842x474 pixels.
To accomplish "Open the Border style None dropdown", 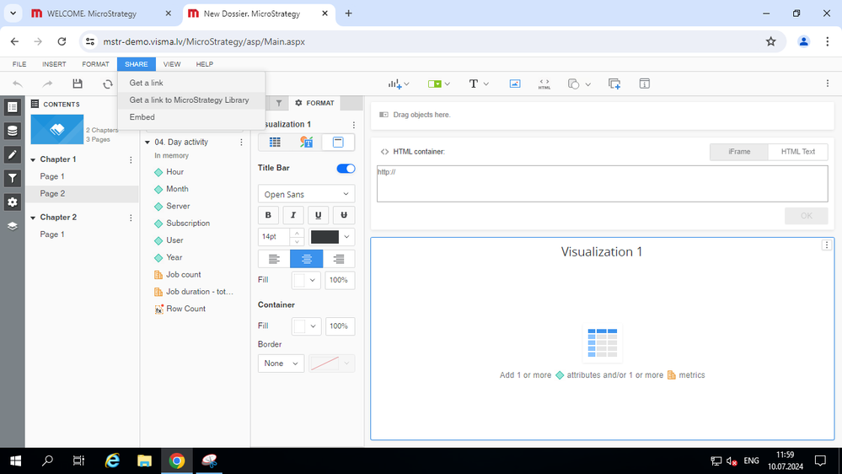I will tap(281, 364).
